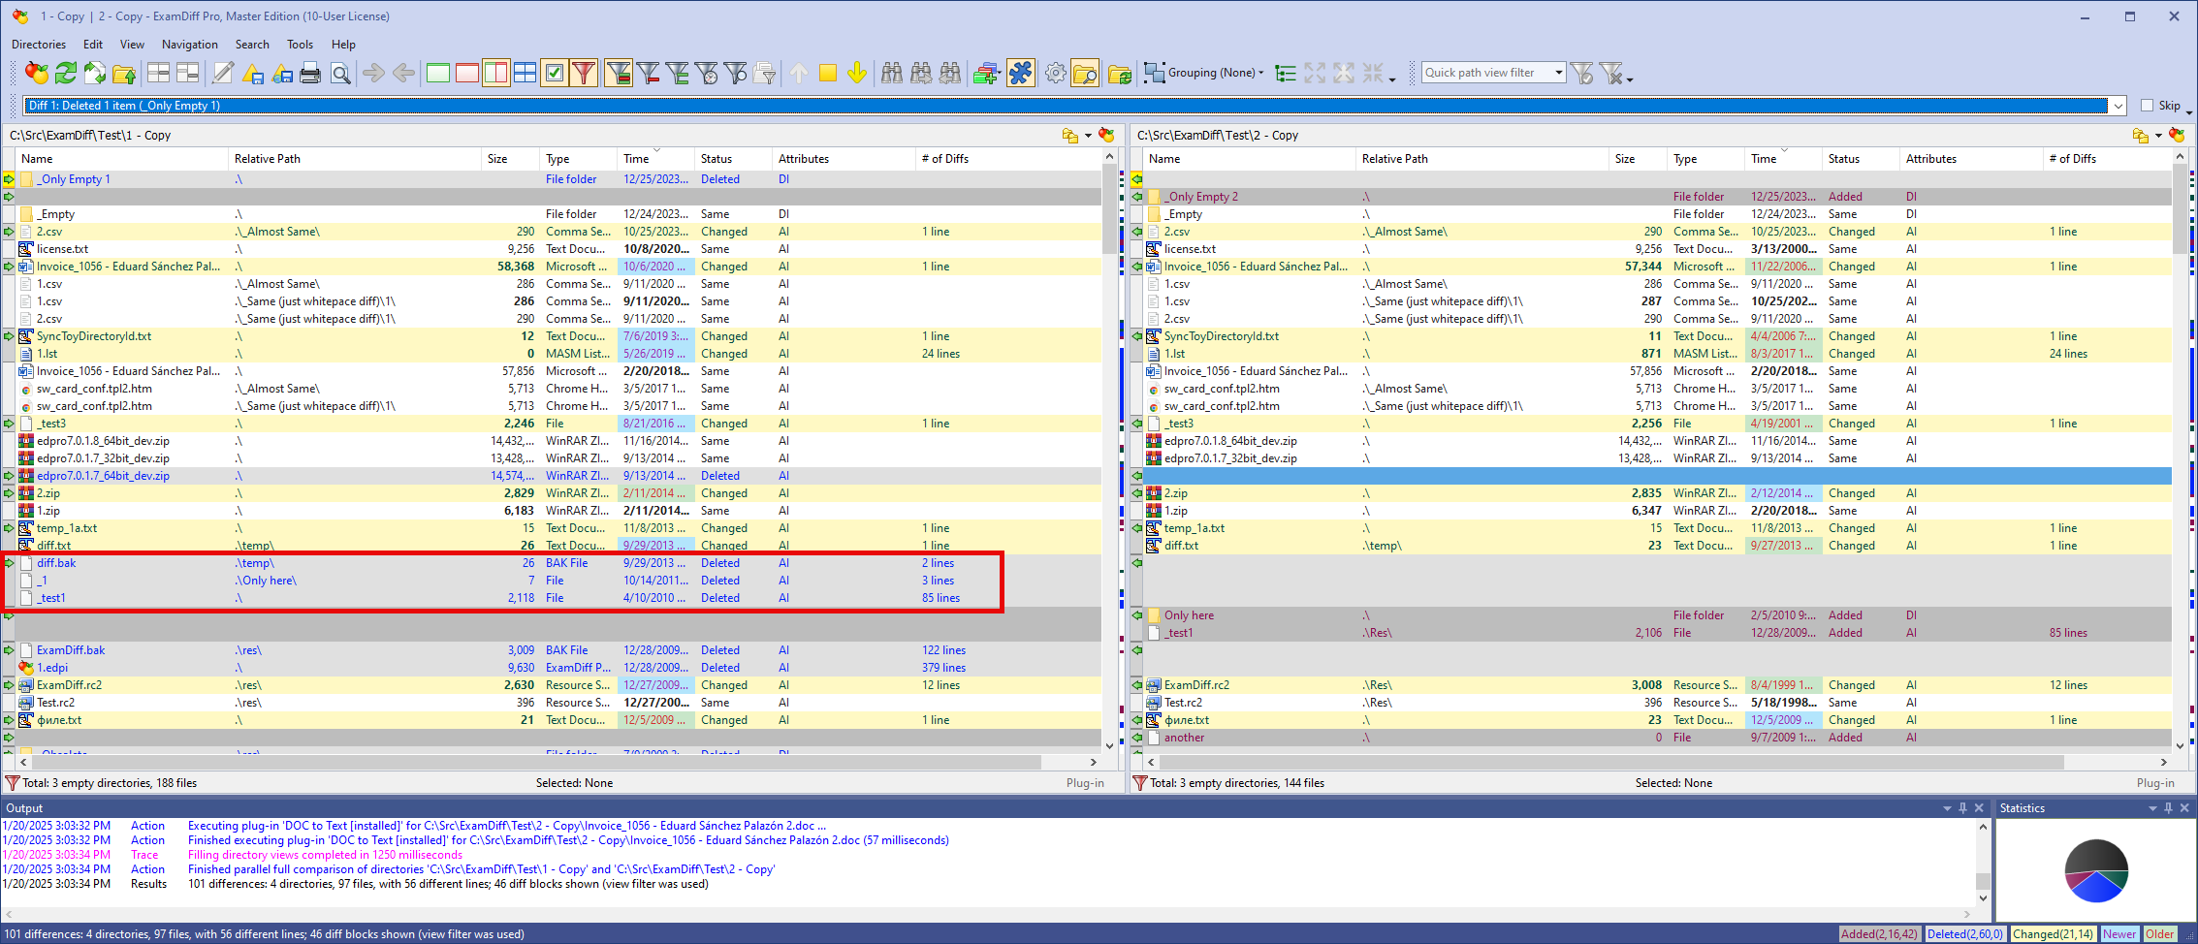The height and width of the screenshot is (944, 2198).
Task: Sort right pane by Attributes column header
Action: 1970,159
